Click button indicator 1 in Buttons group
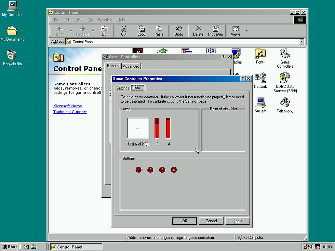The height and width of the screenshot is (251, 335). point(139,170)
